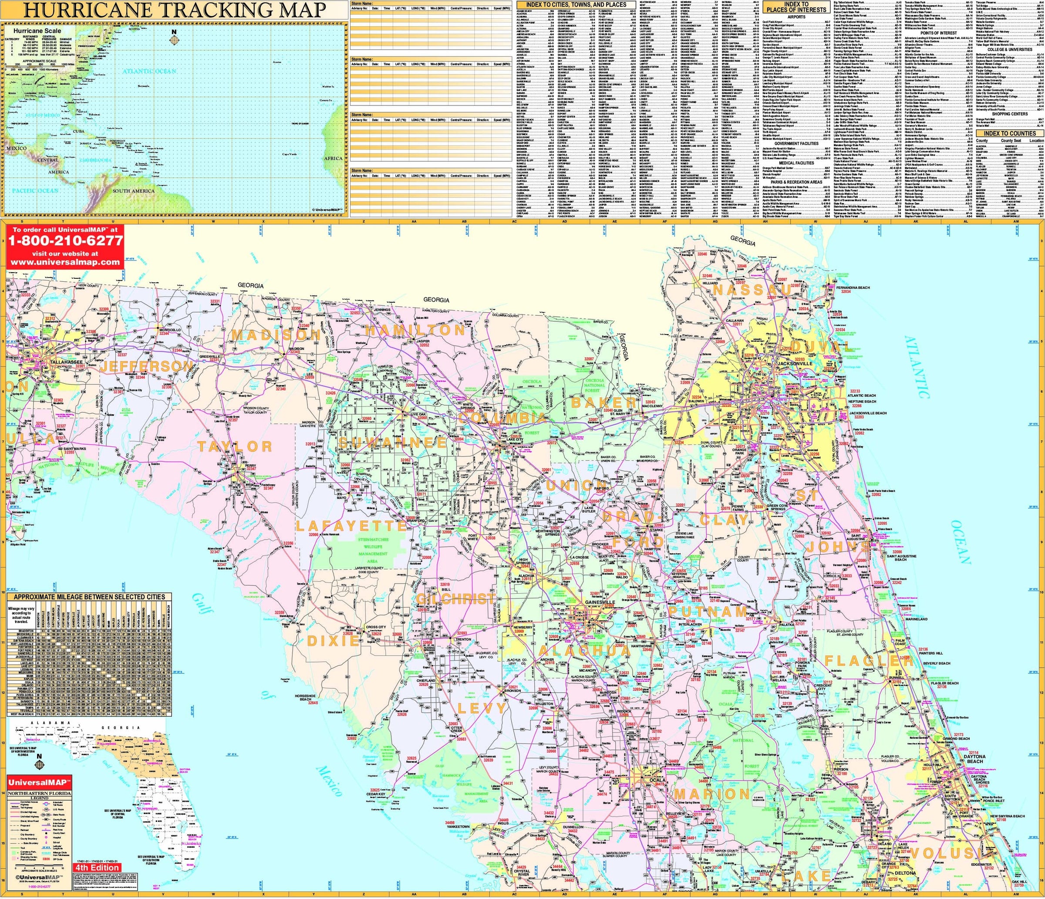The width and height of the screenshot is (1045, 899).
Task: Click the DIXIE county name in orange
Action: [333, 640]
